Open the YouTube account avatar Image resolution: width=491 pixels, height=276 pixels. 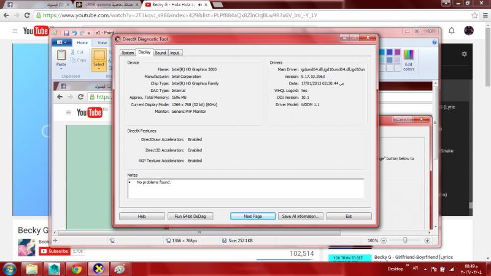click(x=469, y=31)
